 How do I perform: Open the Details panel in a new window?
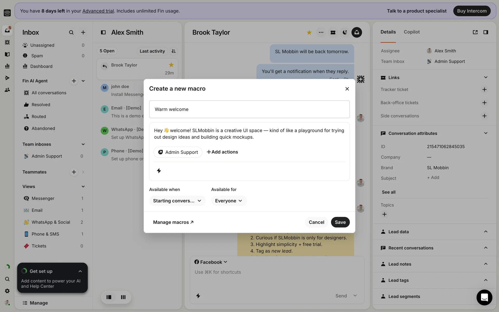click(x=475, y=32)
